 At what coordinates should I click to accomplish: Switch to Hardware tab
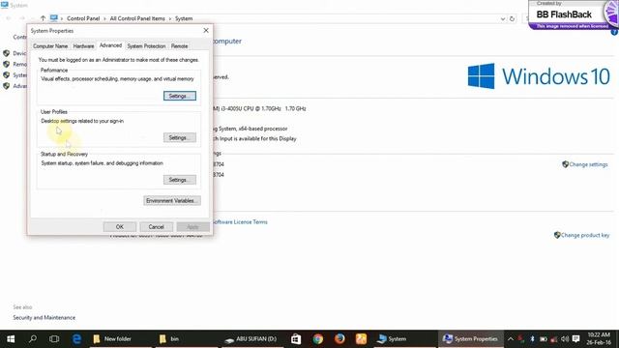tap(83, 46)
